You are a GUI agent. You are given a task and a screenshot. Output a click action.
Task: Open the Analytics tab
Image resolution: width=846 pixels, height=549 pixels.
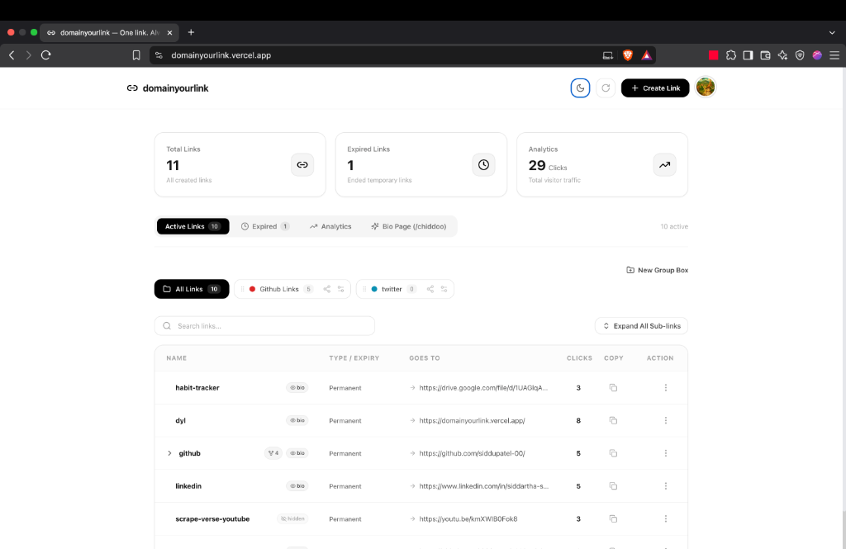coord(330,226)
